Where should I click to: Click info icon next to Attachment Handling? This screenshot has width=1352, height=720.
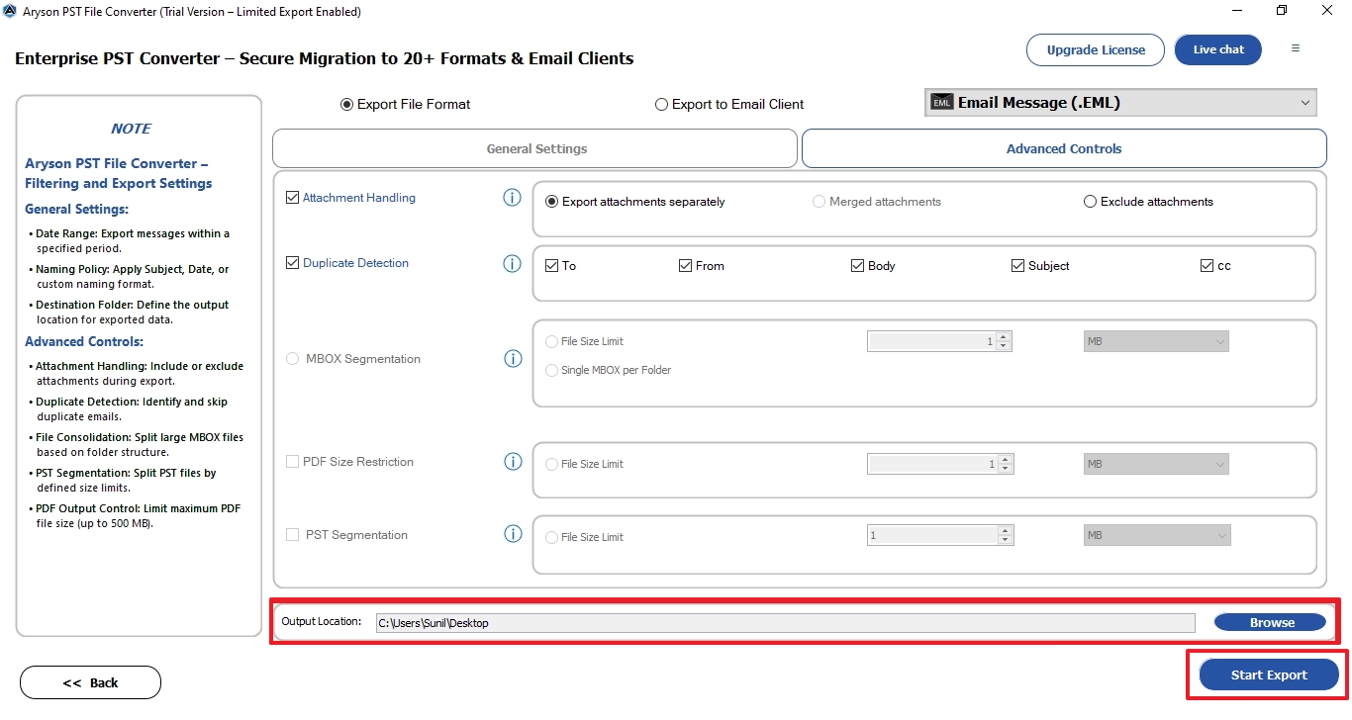tap(512, 198)
